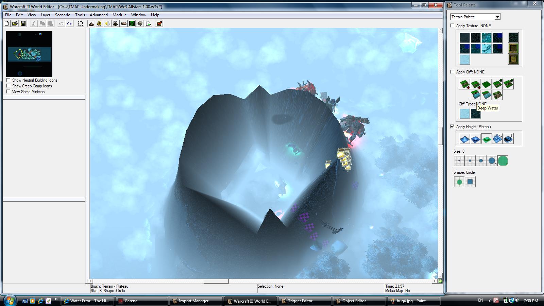544x306 pixels.
Task: Switch to Import Manager in taskbar
Action: [x=196, y=301]
